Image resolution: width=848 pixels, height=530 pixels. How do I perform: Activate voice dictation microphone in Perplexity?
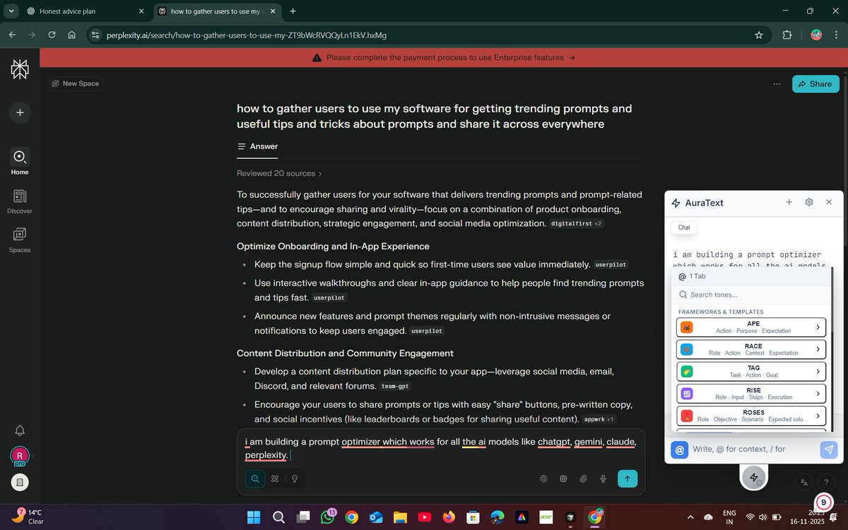tap(603, 478)
